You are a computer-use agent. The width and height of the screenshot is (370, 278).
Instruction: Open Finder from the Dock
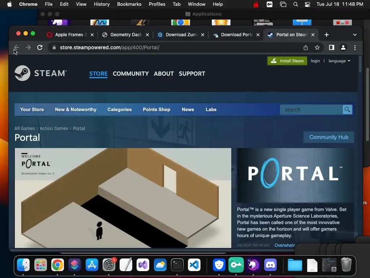tap(23, 265)
